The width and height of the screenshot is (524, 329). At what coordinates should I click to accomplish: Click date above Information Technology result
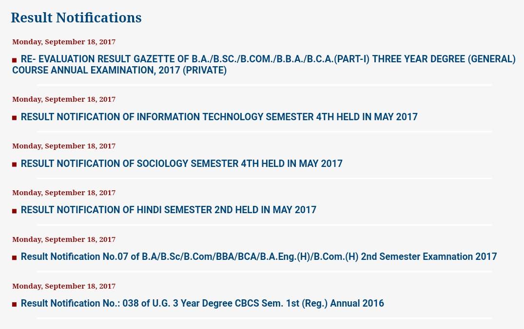64,99
